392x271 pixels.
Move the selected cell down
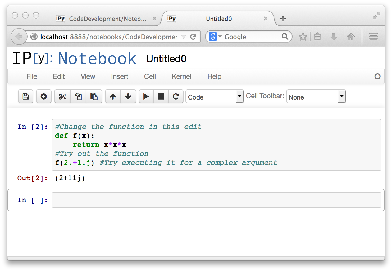point(128,97)
